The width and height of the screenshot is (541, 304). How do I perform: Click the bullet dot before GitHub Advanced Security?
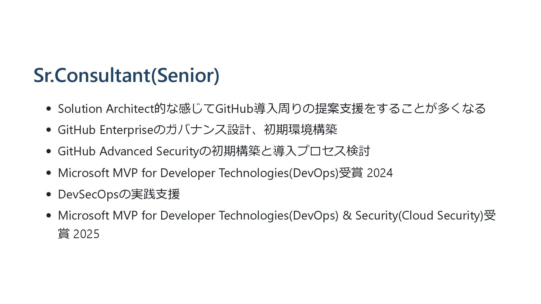48,151
